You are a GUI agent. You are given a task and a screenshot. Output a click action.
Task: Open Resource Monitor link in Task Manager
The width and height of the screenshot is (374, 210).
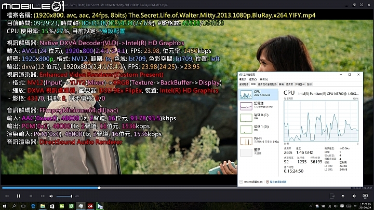tap(276, 182)
